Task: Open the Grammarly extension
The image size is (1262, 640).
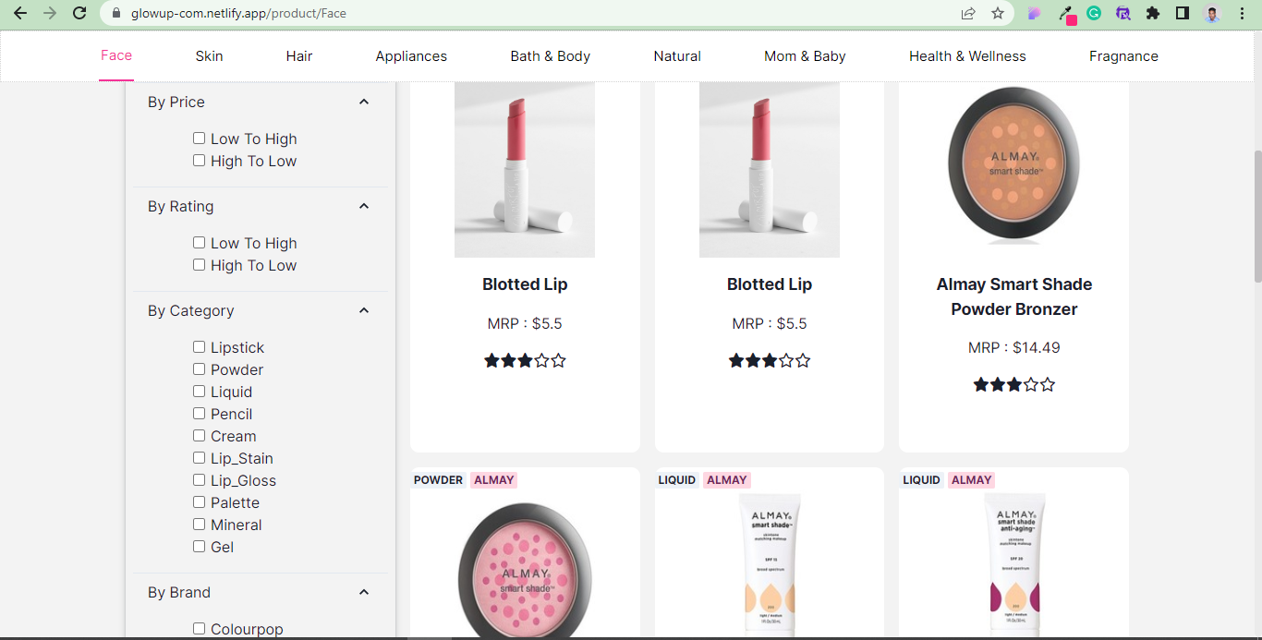Action: (1094, 14)
